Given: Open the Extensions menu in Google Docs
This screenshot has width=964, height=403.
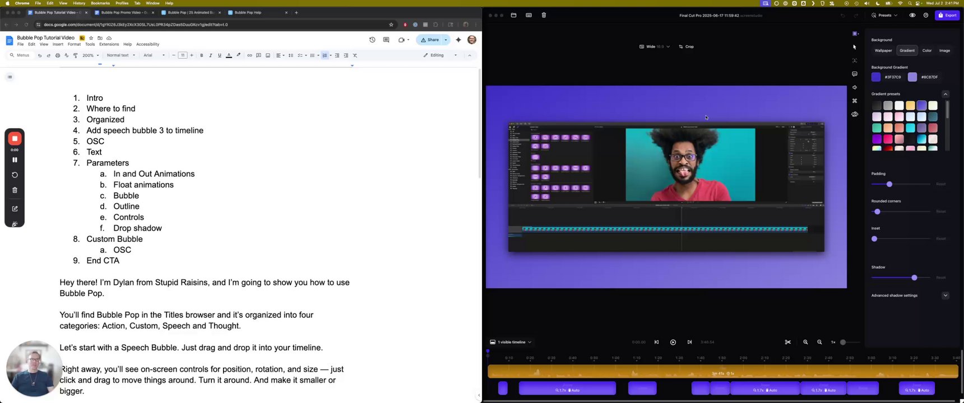Looking at the screenshot, I should [109, 44].
